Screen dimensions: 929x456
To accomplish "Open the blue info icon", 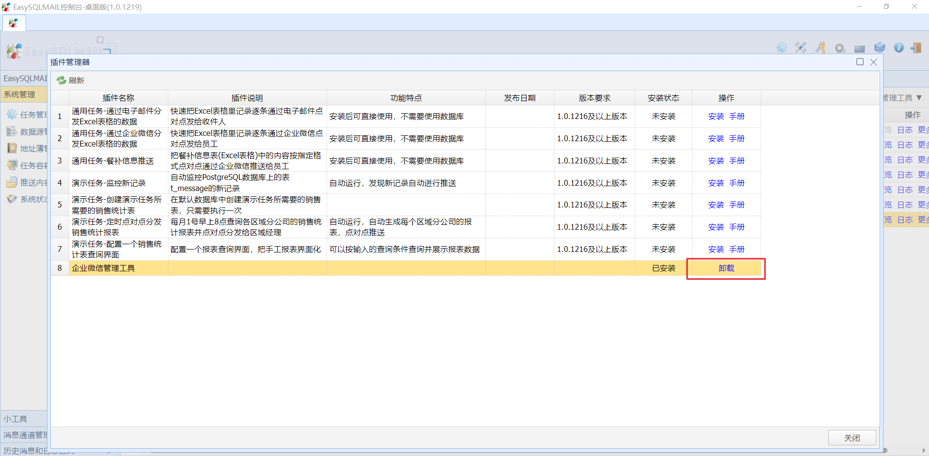I will (x=899, y=47).
